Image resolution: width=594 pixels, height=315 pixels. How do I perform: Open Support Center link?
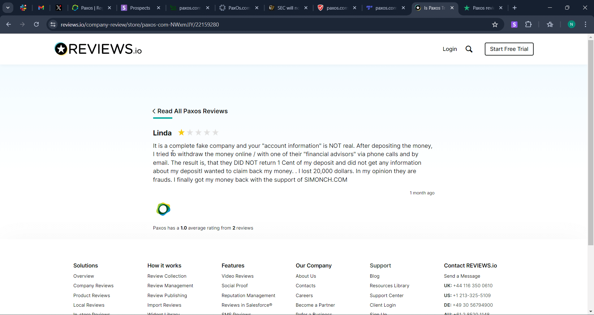click(387, 296)
